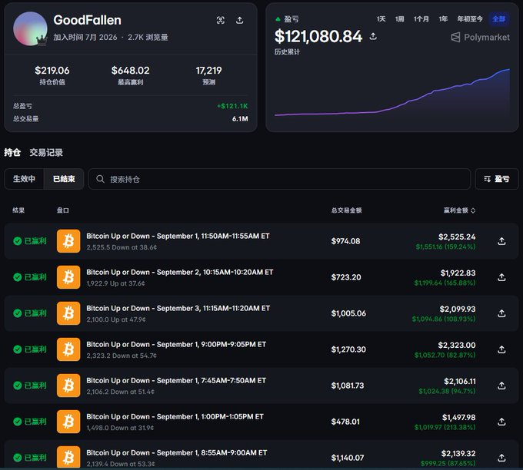Click the share icon next to $121,080.84
The image size is (523, 470).
point(373,36)
